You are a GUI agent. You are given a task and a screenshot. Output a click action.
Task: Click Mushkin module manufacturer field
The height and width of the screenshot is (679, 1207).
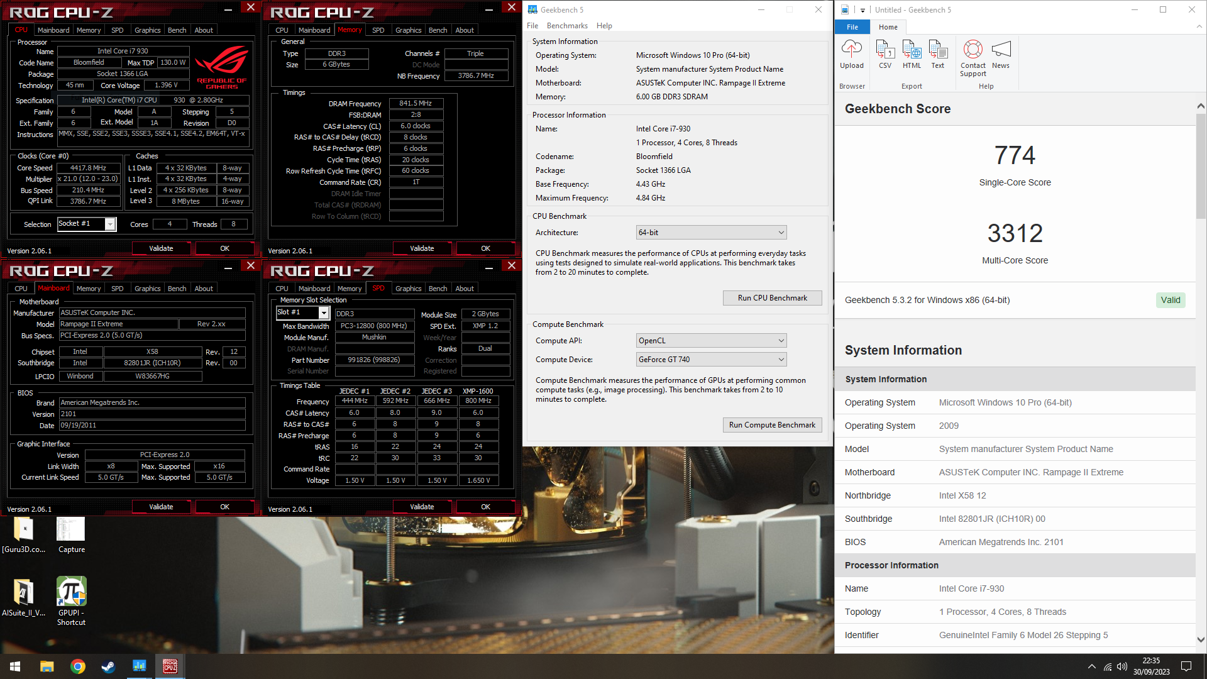point(374,338)
